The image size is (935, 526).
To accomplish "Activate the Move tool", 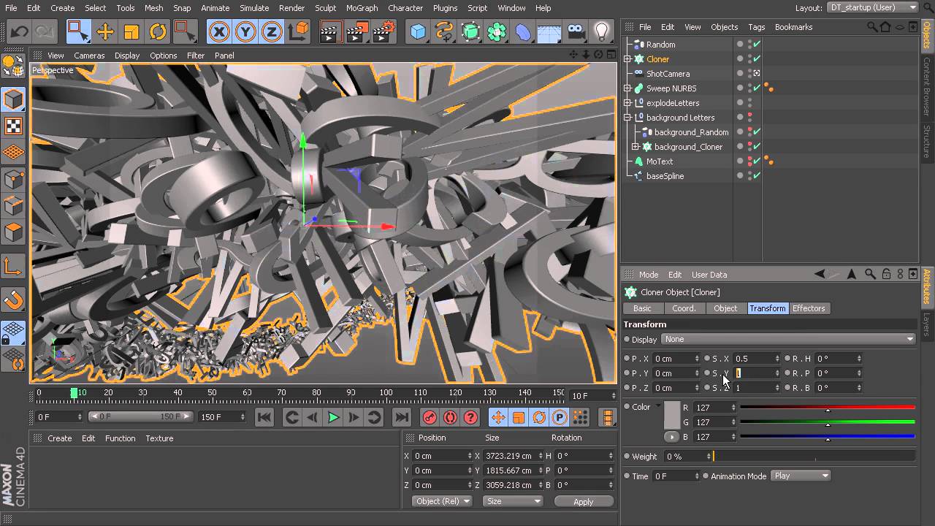I will 105,32.
